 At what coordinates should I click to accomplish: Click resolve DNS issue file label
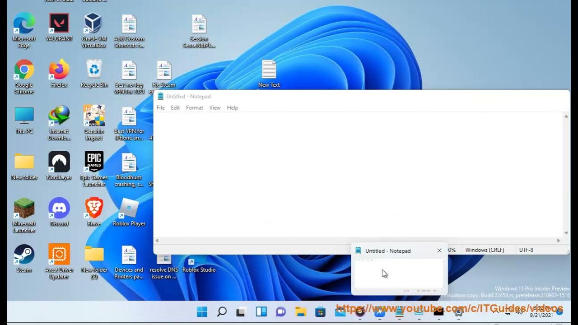[164, 273]
